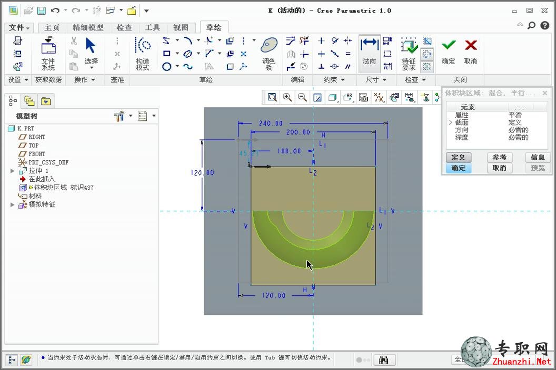Select the Rectangle sketch tool

coord(166,54)
